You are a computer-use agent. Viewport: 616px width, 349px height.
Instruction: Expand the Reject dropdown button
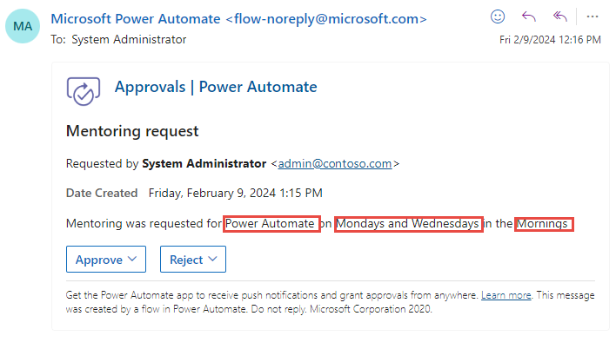[x=193, y=260]
